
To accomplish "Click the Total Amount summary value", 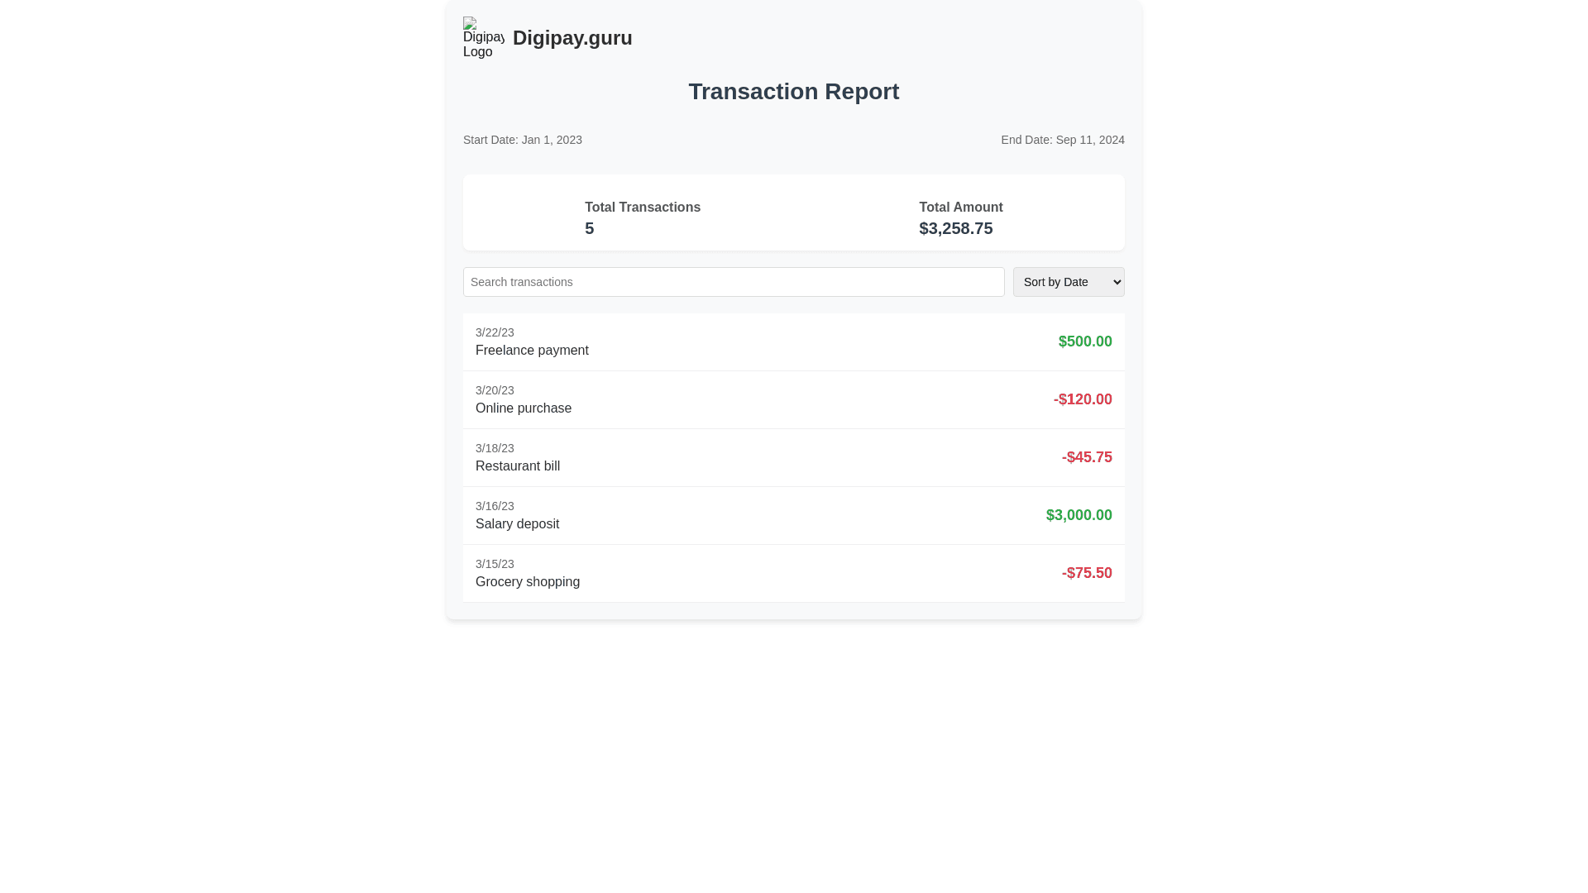I will pos(955,228).
